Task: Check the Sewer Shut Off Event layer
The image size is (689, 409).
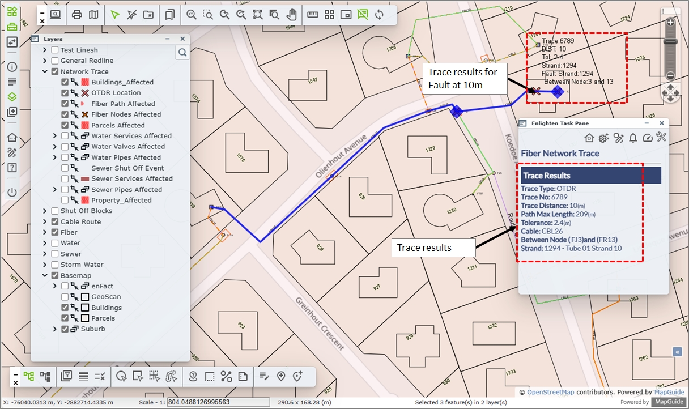Action: tap(65, 168)
